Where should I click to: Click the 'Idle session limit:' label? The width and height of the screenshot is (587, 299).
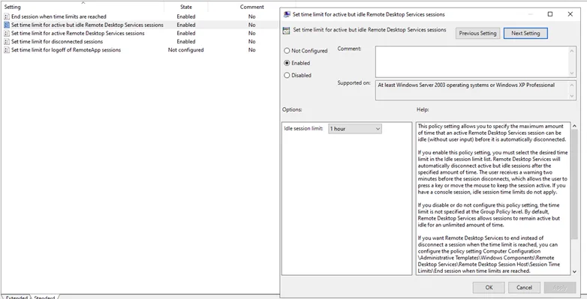pyautogui.click(x=303, y=129)
